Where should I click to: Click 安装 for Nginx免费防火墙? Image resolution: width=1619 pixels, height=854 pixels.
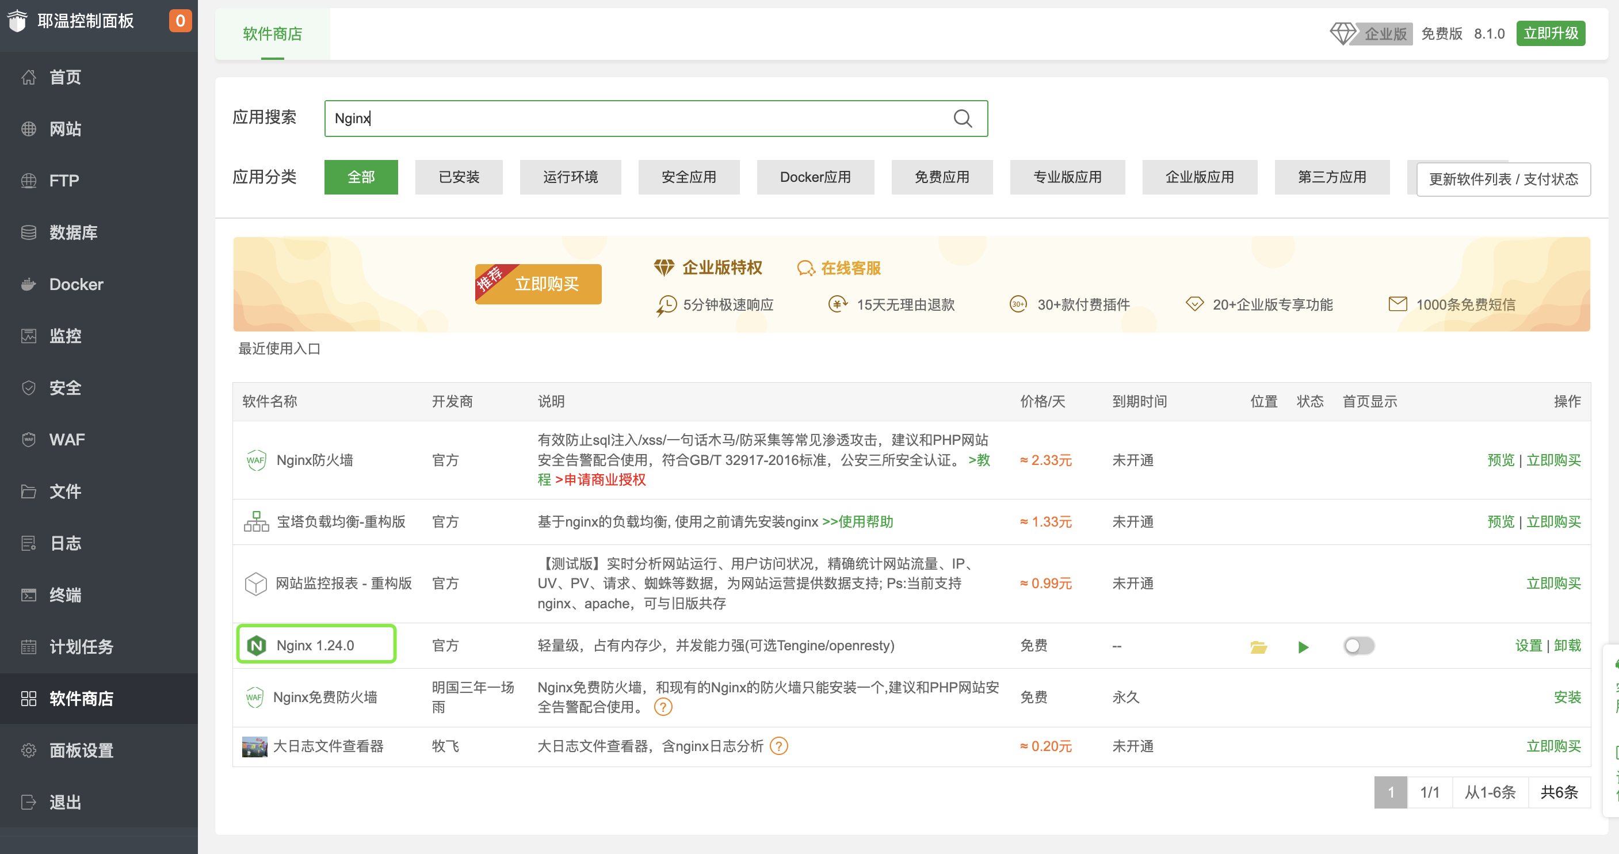click(x=1567, y=697)
